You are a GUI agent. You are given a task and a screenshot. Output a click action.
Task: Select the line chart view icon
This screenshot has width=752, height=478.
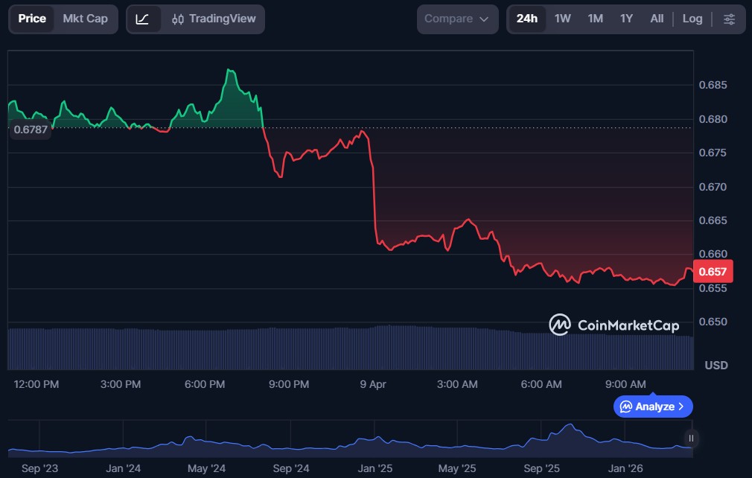[x=144, y=19]
